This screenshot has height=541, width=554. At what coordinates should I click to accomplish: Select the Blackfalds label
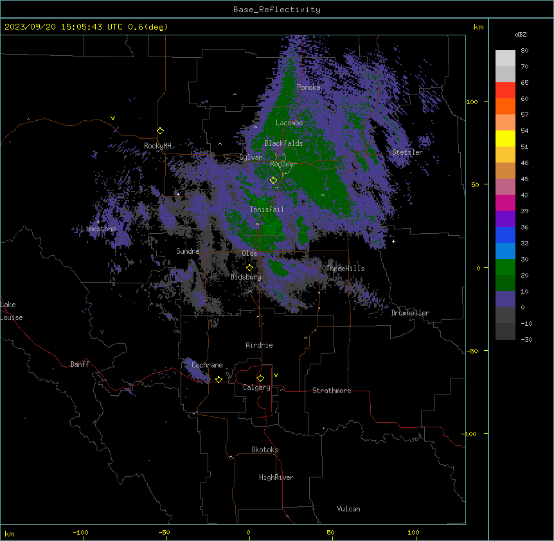pos(283,143)
